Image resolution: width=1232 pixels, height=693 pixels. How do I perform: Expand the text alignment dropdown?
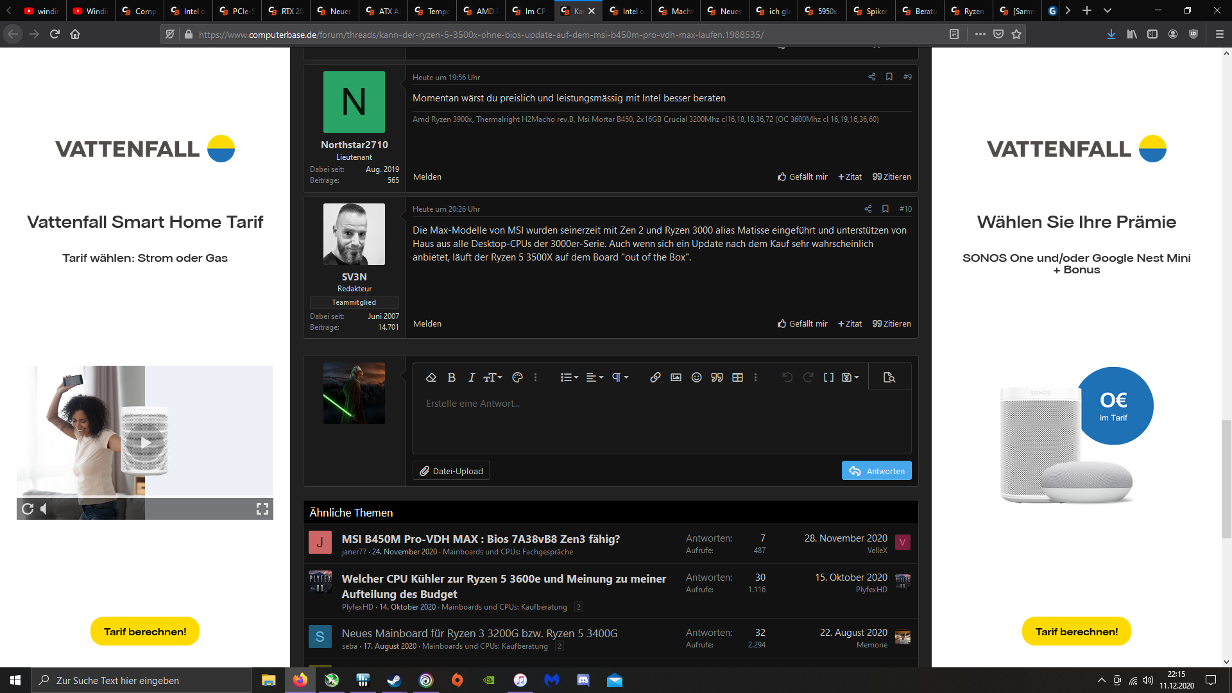tap(594, 377)
